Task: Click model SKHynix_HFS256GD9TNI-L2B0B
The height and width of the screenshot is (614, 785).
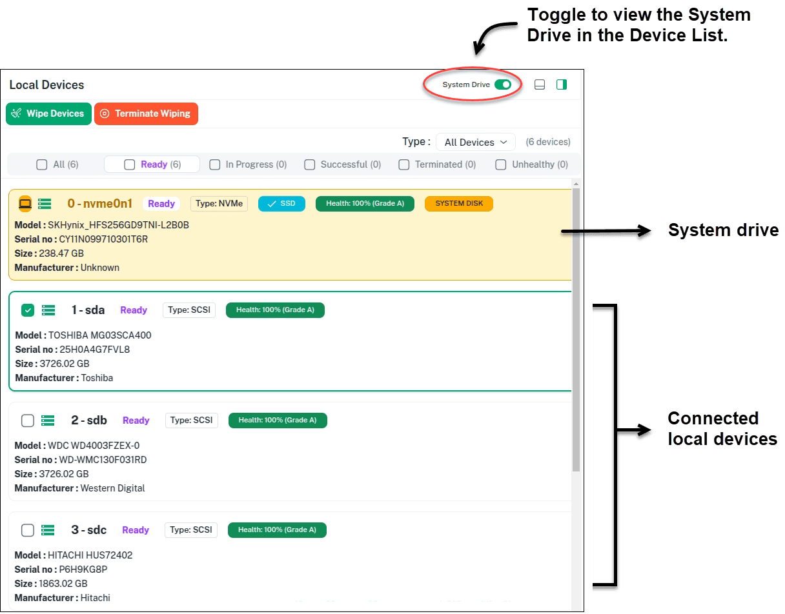Action: (118, 225)
